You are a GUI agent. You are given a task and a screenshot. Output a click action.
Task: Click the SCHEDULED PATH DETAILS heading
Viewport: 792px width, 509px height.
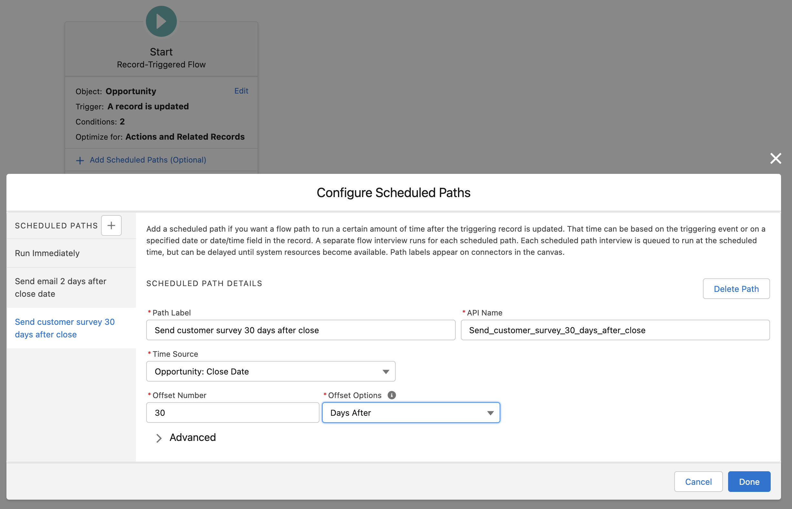click(x=204, y=283)
